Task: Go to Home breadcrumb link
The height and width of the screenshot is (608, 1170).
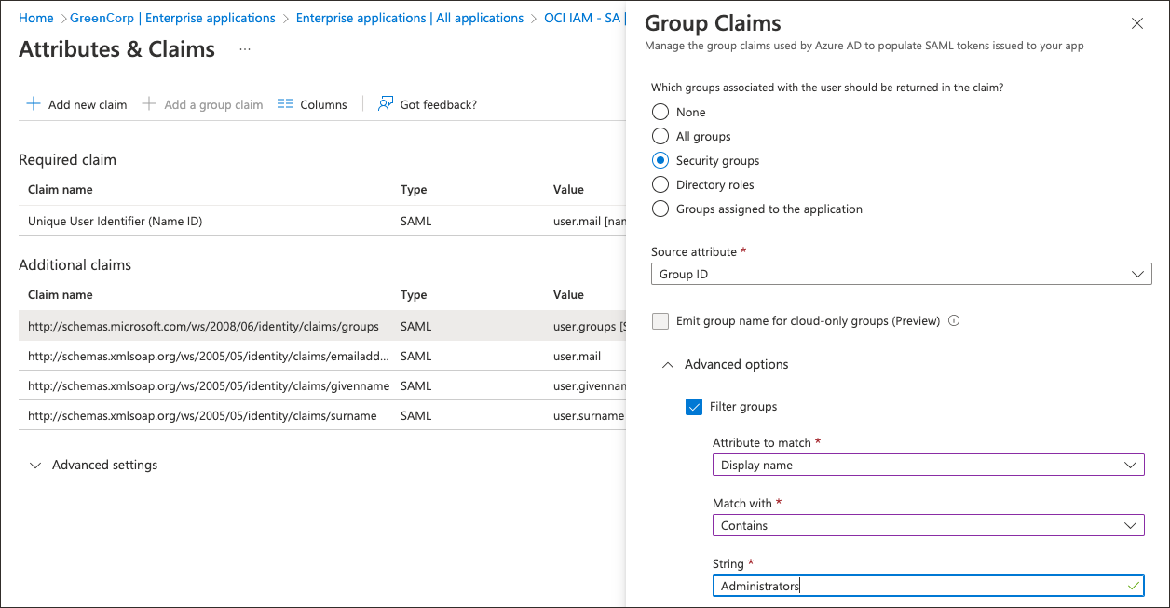Action: click(36, 18)
